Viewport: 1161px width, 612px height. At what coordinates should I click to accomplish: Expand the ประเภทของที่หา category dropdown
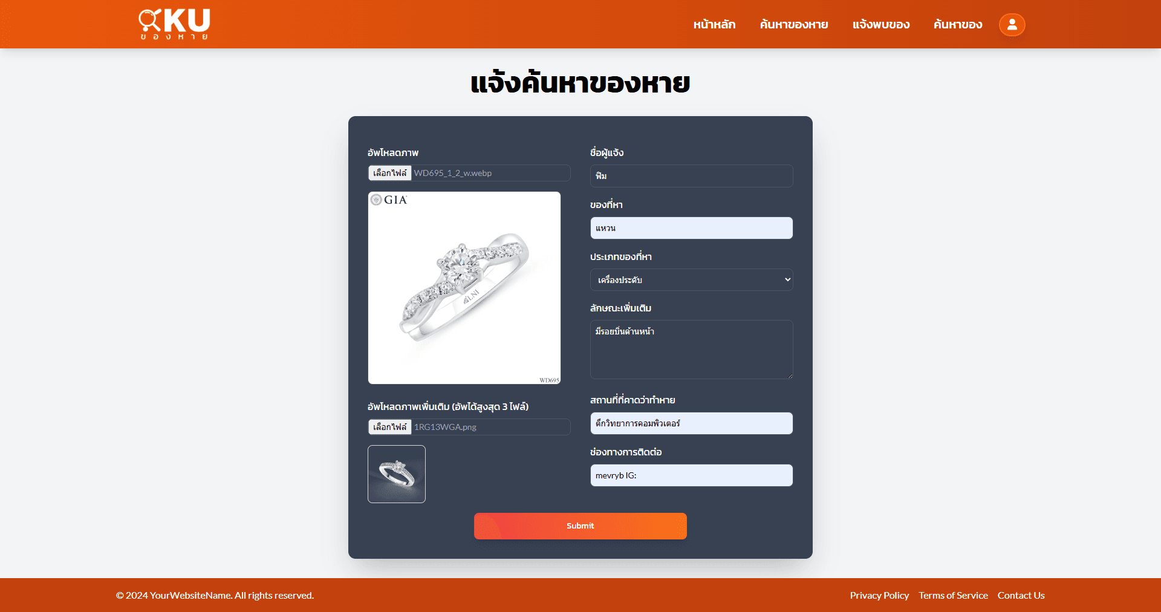[691, 280]
